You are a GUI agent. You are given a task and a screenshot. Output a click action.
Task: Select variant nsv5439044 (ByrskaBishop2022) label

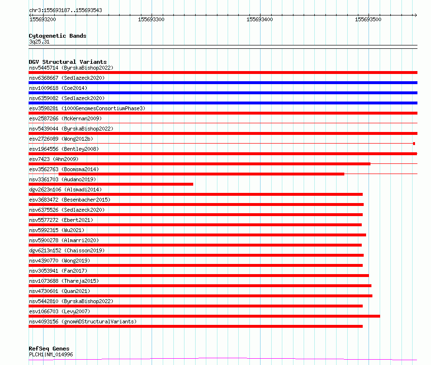tap(71, 129)
